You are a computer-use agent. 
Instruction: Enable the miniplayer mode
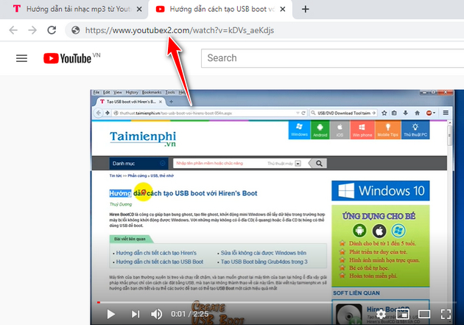[402, 314]
